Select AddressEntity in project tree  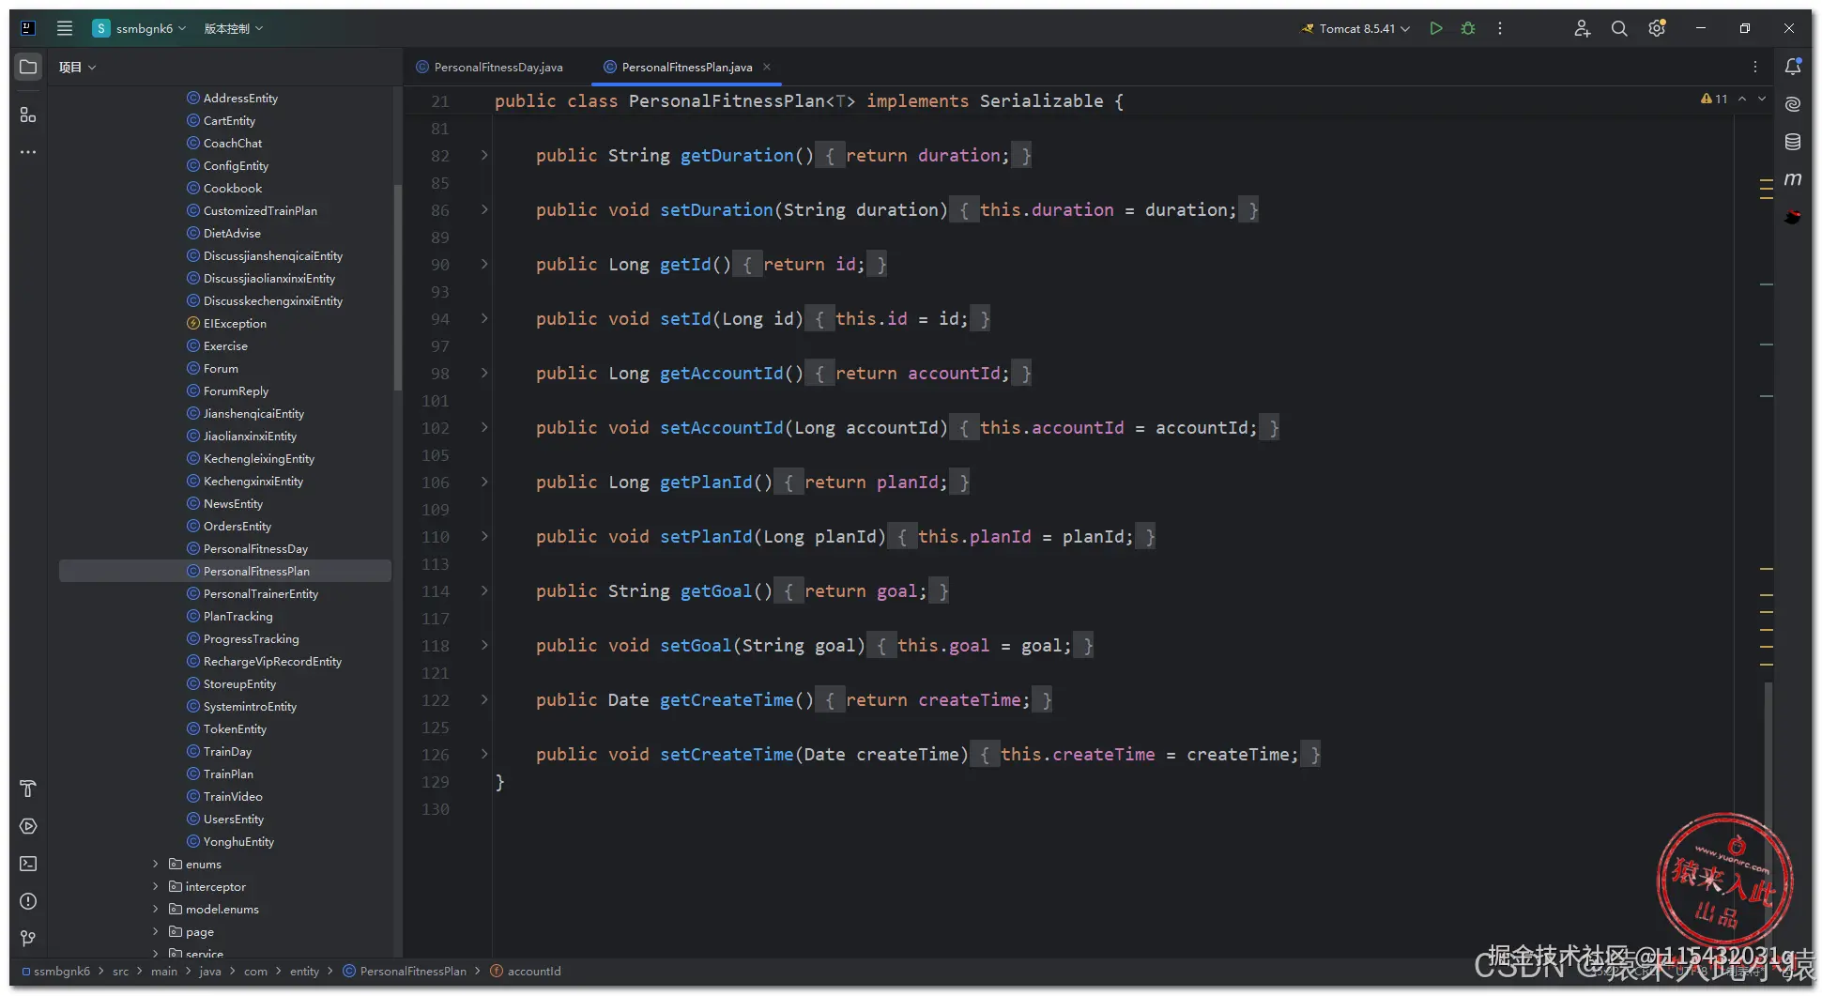240,98
